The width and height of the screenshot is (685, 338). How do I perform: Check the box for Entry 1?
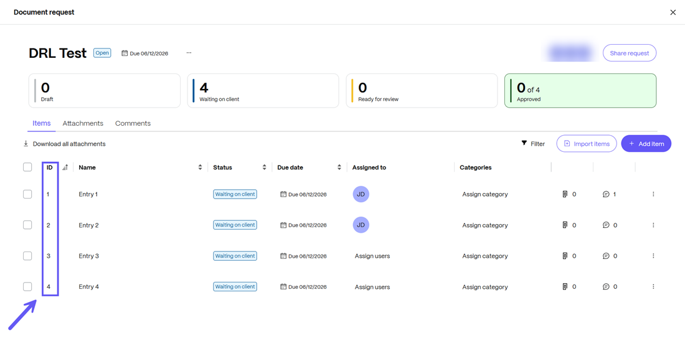pos(27,194)
